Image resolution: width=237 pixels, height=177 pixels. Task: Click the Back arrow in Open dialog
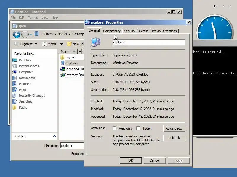(x=17, y=35)
